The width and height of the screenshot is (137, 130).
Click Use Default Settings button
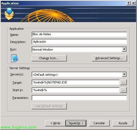(x=49, y=106)
